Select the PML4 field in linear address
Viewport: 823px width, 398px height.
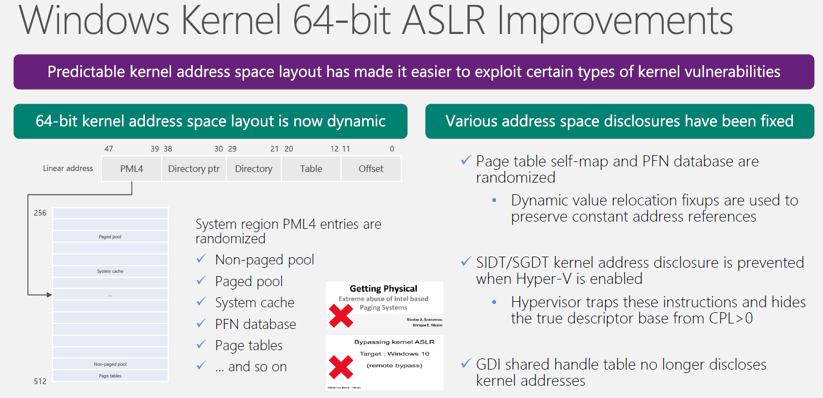click(x=132, y=169)
